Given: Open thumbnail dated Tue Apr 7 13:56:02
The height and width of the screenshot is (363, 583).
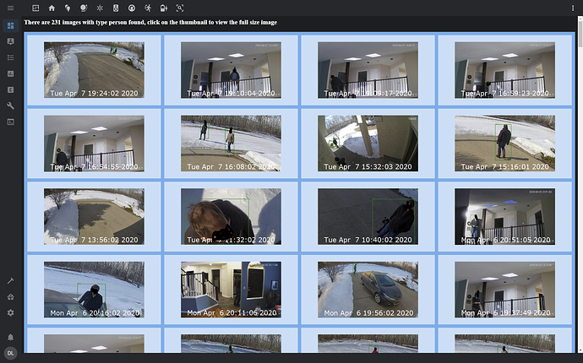Looking at the screenshot, I should (x=94, y=216).
